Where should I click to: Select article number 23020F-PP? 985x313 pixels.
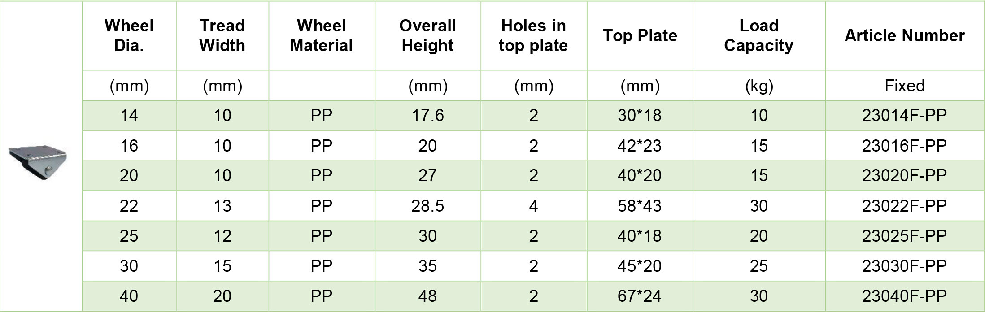[x=904, y=175]
